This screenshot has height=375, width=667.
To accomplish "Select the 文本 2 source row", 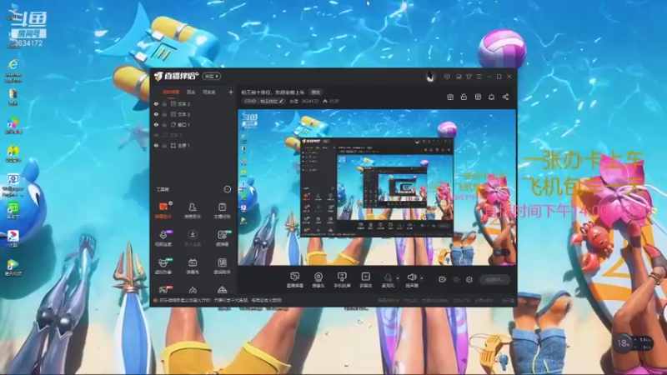I will pyautogui.click(x=193, y=103).
